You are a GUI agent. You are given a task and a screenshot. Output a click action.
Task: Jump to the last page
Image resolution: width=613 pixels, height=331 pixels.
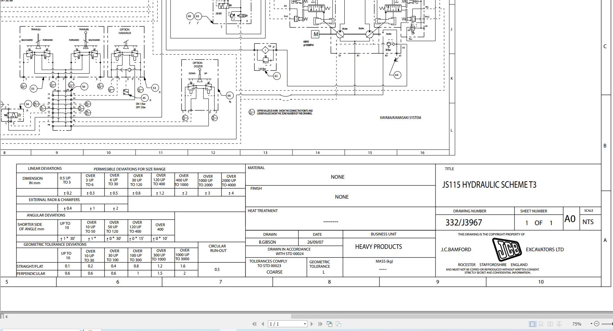click(321, 324)
